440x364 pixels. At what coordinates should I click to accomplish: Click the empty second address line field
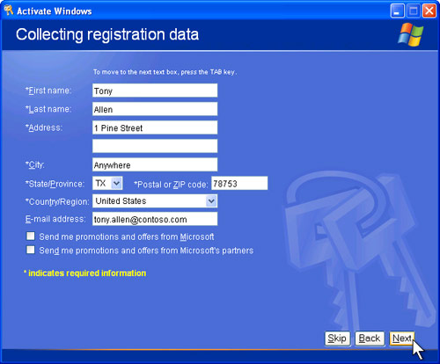click(155, 146)
